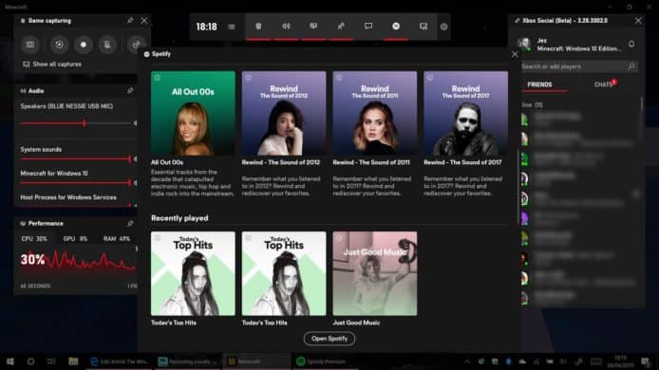
Task: Switch to the FRIENDS tab
Action: coord(539,84)
